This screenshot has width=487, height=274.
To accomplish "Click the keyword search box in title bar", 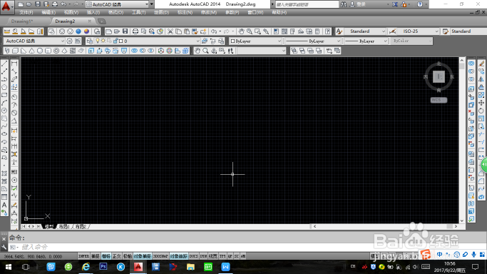I will click(x=307, y=4).
